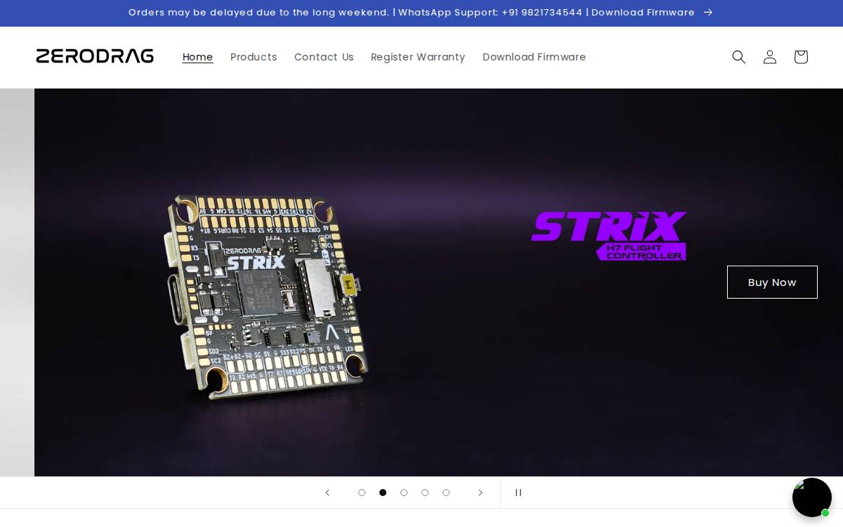Pause the slideshow
The height and width of the screenshot is (527, 843).
tap(518, 493)
